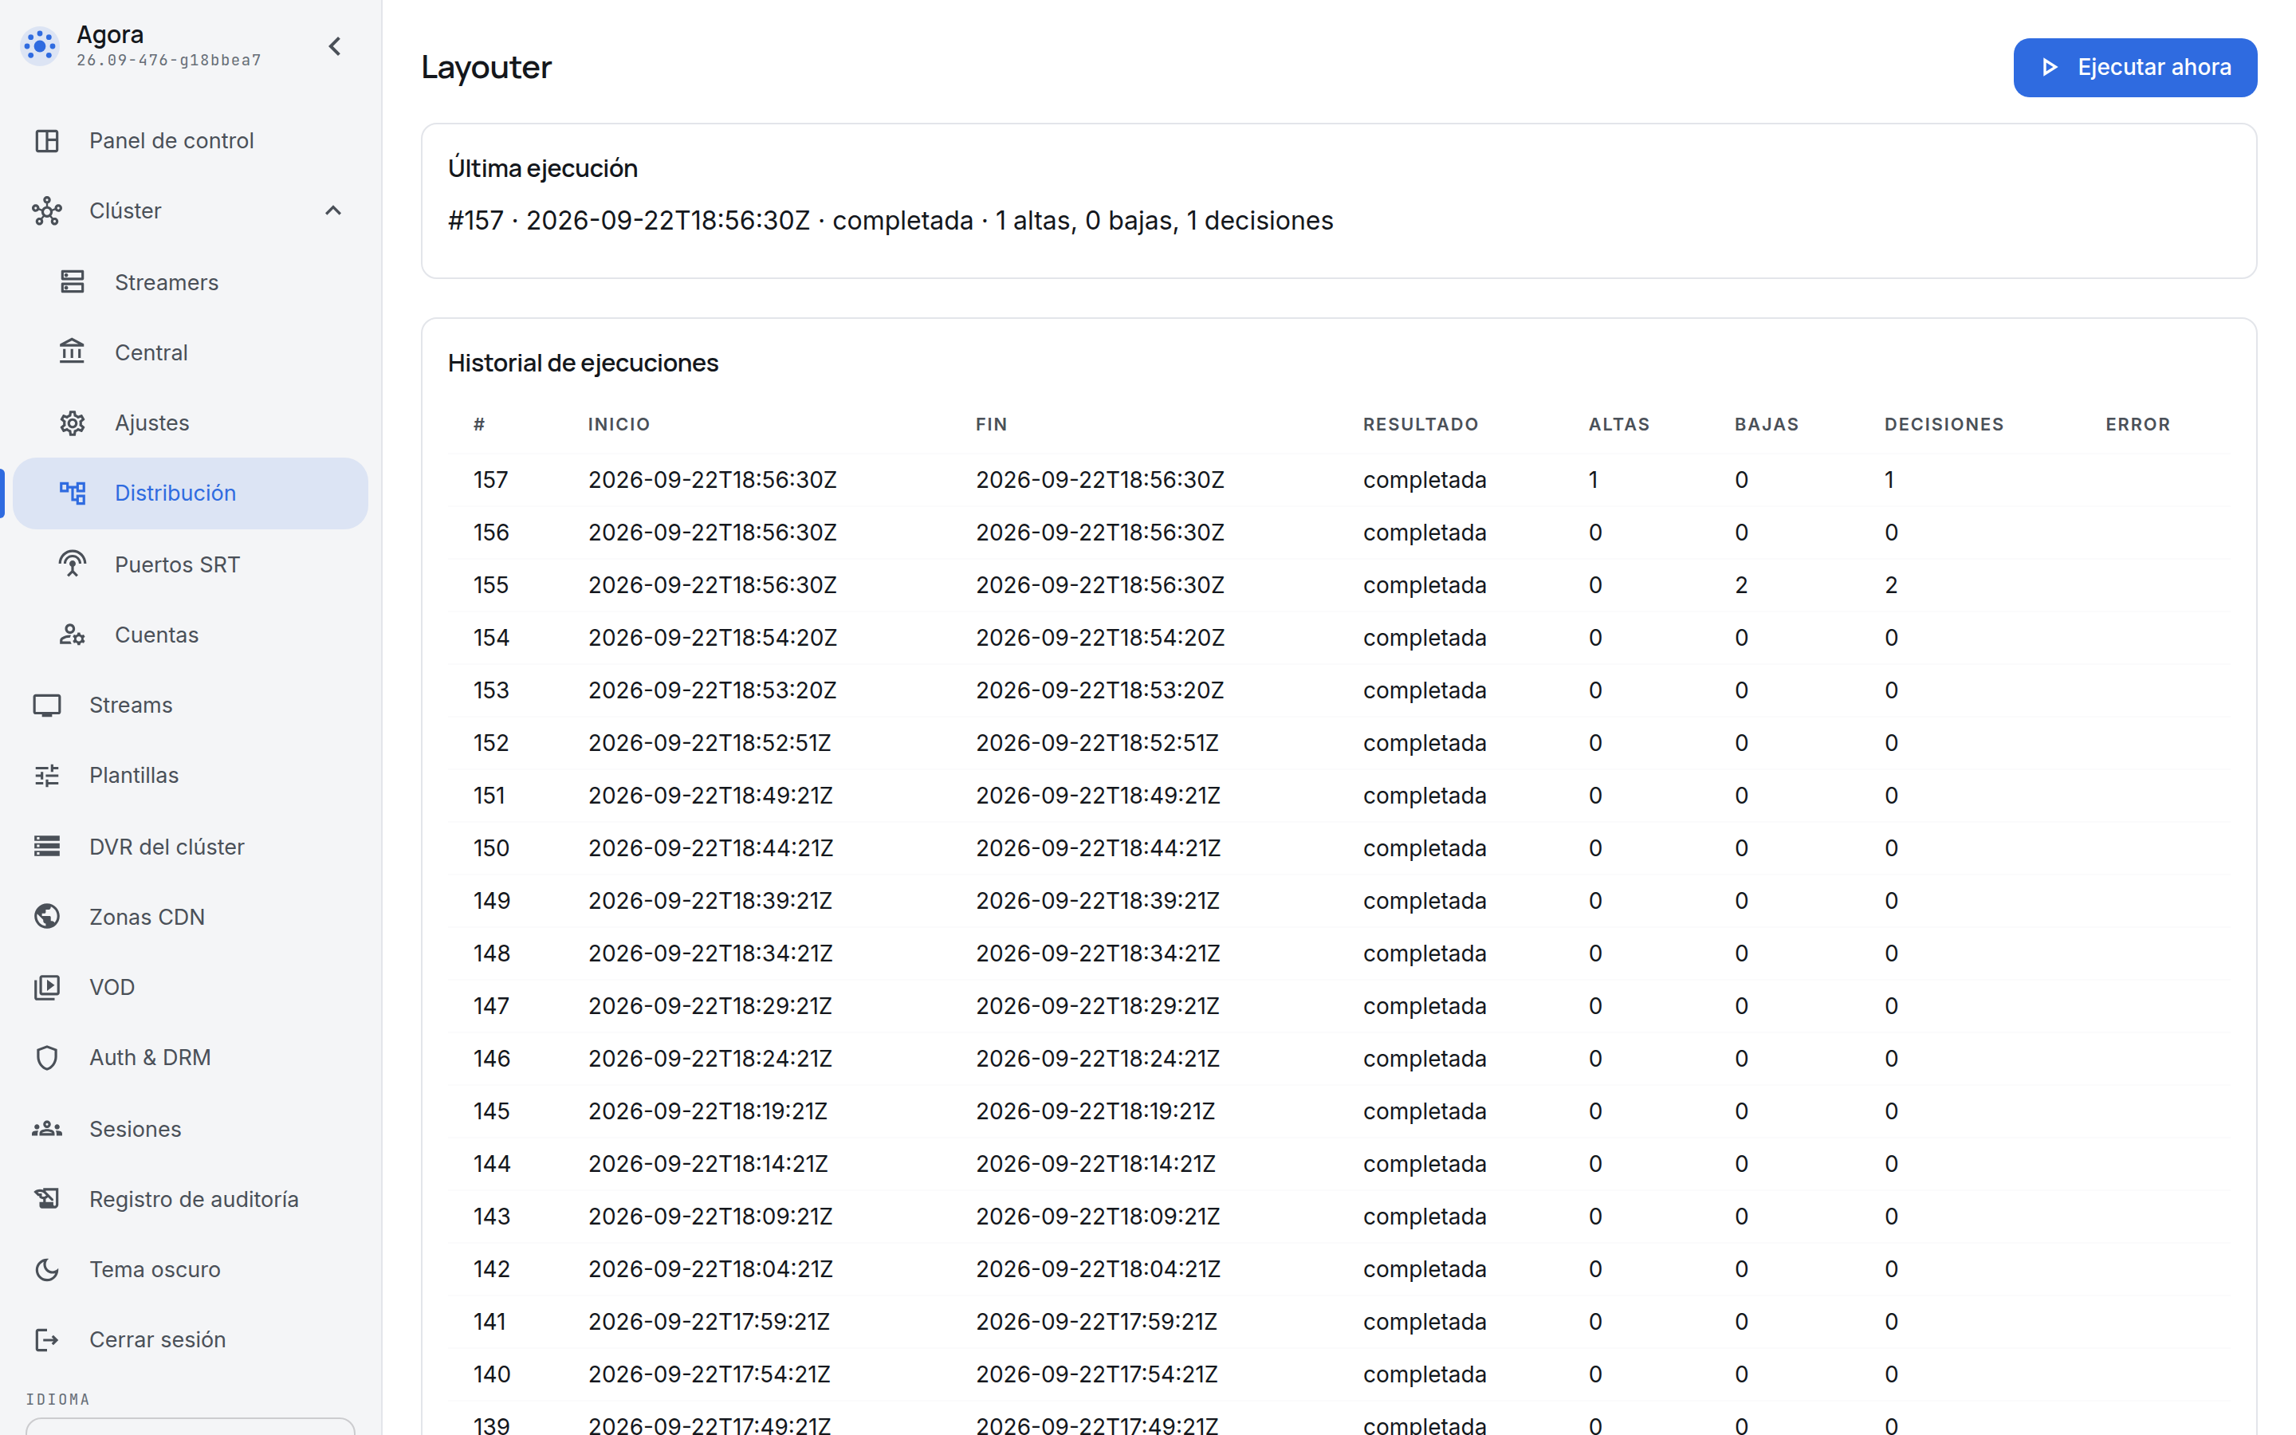
Task: Select run number 157 cell
Action: point(490,479)
